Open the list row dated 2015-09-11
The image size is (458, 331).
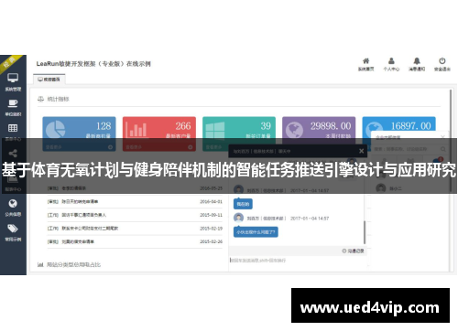point(135,215)
